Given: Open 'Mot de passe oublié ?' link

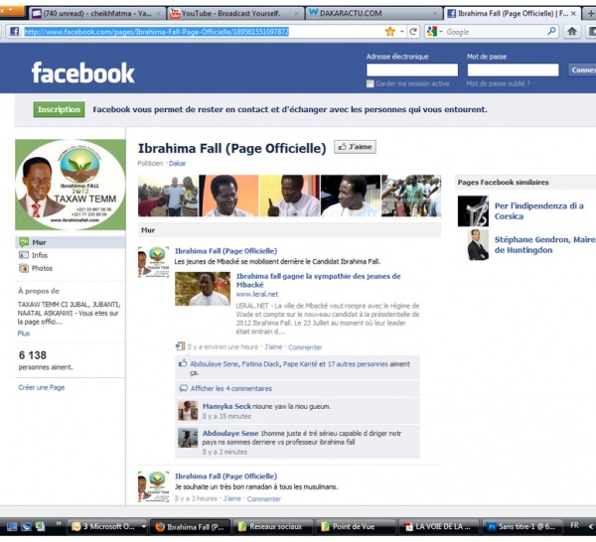Looking at the screenshot, I should pos(499,83).
